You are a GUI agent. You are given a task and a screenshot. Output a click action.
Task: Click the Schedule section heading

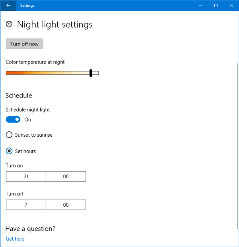tap(19, 96)
